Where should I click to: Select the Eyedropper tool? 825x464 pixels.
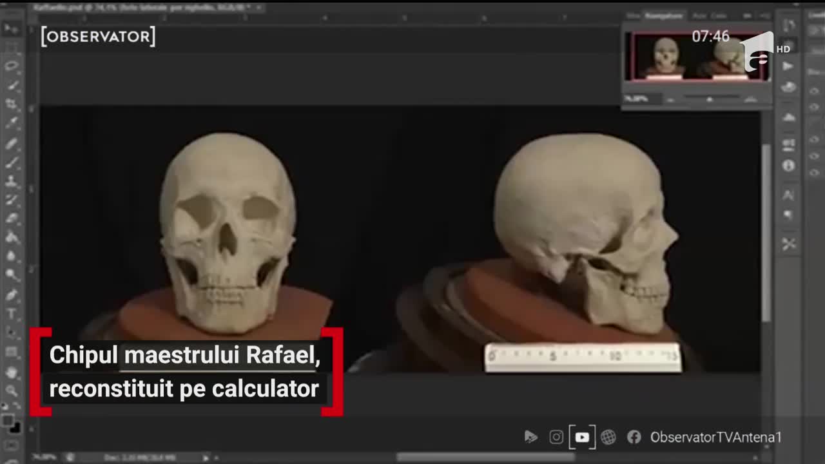(x=11, y=123)
